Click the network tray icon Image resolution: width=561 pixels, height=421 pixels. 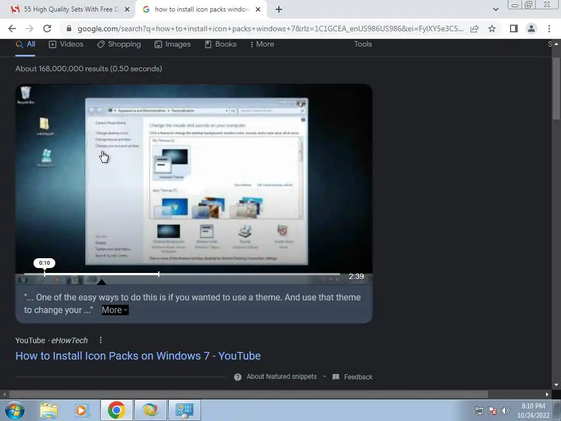pos(479,411)
